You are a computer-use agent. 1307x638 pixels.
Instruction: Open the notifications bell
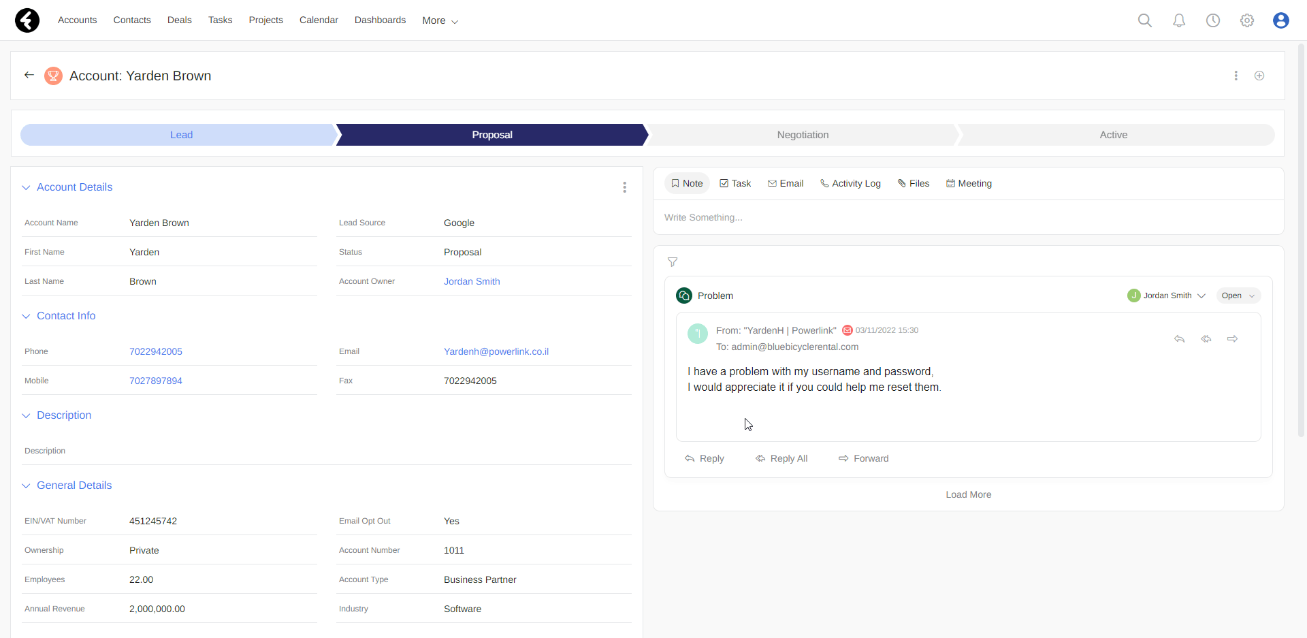click(x=1179, y=20)
